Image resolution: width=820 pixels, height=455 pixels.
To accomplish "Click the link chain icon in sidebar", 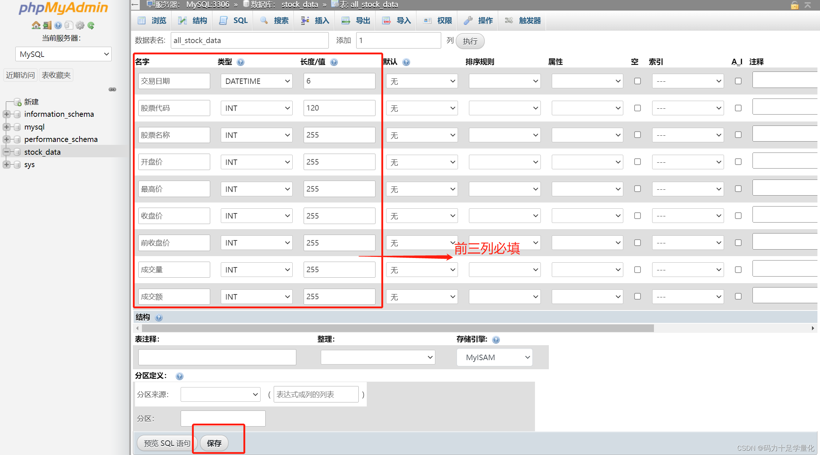I will [x=112, y=89].
